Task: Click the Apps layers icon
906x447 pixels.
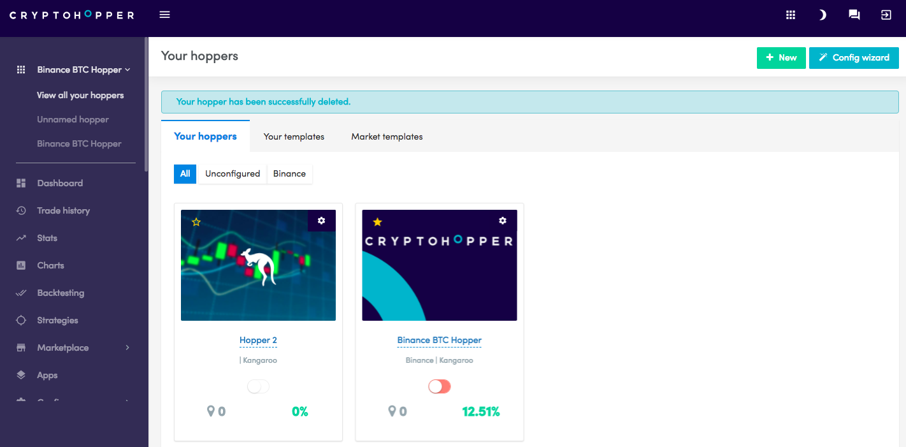Action: (21, 375)
